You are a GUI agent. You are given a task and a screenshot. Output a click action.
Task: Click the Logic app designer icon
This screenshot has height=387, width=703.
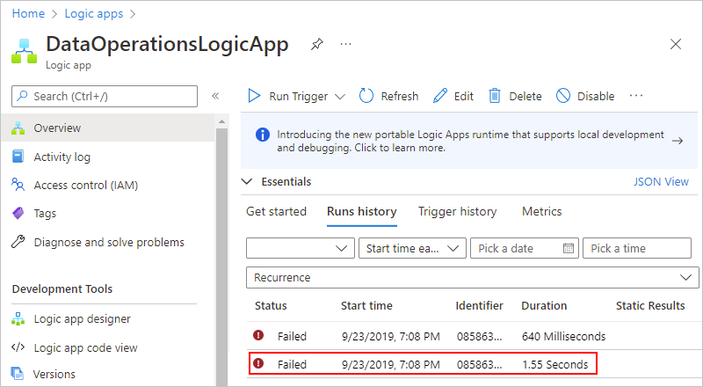point(18,318)
